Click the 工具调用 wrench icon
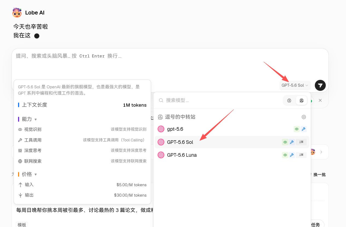 [20, 140]
